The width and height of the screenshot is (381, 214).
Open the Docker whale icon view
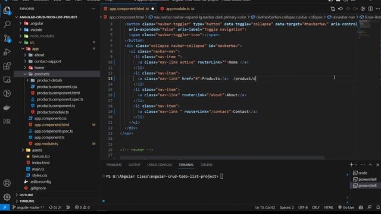(x=7, y=107)
